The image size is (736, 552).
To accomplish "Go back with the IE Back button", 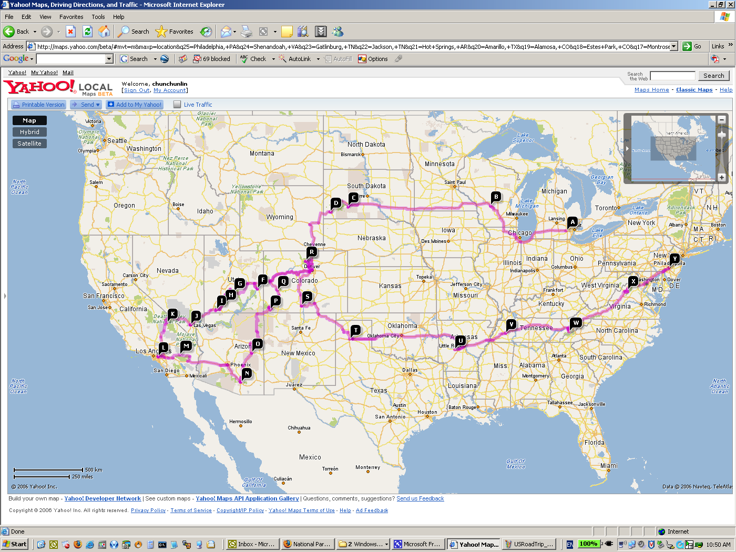I will 16,32.
